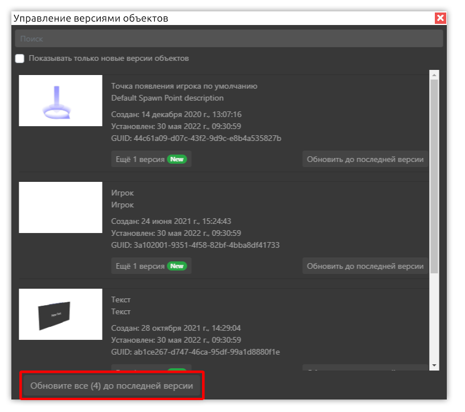The height and width of the screenshot is (412, 465).
Task: Click the green New badge on the Игрок object
Action: 177,266
